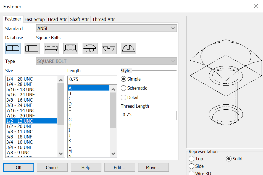Switch to the Fast Setup tab
The image size is (263, 175).
tap(35, 19)
